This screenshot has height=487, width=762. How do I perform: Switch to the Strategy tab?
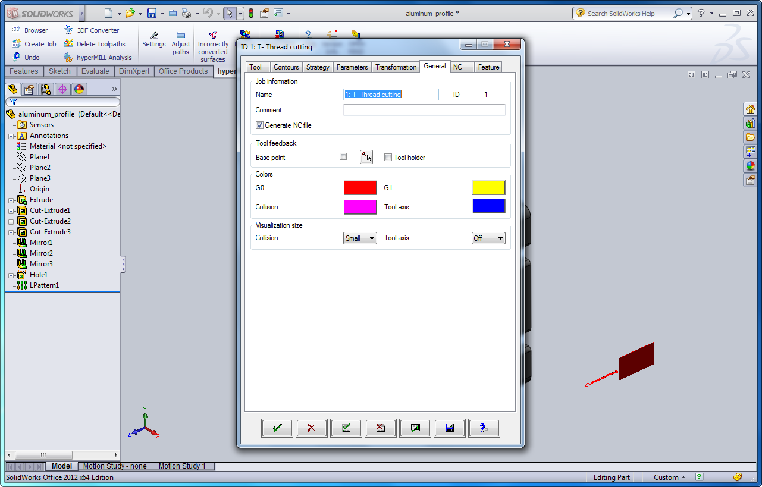pos(318,67)
